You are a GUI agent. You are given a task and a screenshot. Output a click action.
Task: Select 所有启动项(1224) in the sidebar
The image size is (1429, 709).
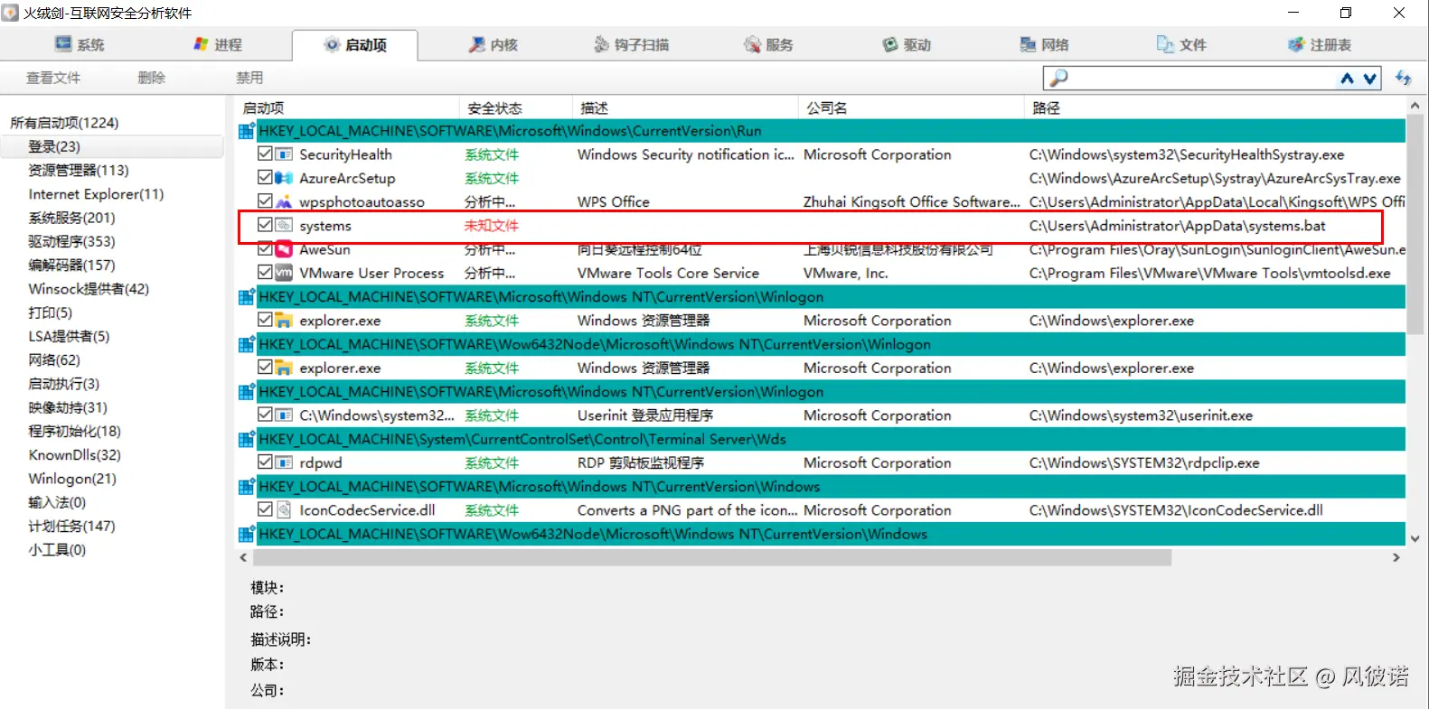point(64,123)
